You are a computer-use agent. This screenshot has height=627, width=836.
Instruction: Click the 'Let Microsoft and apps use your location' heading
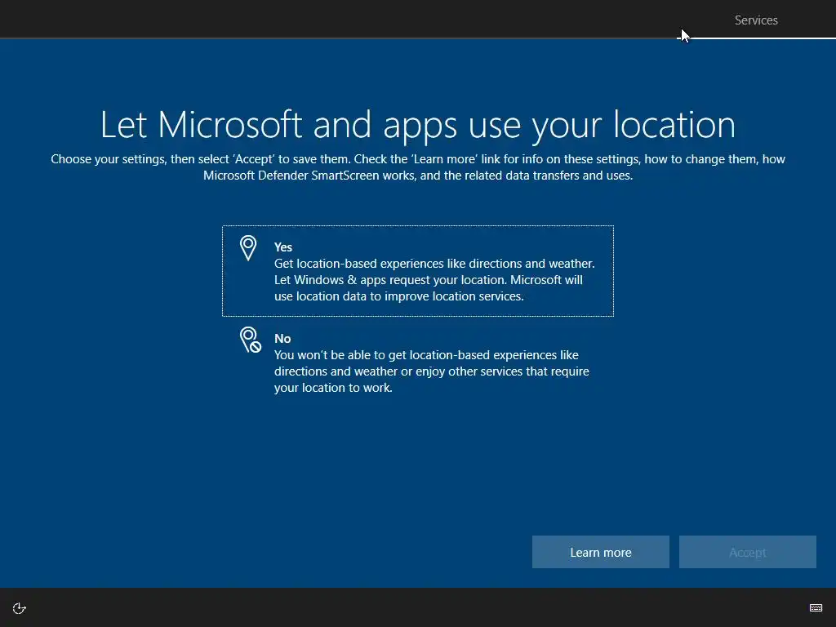418,125
